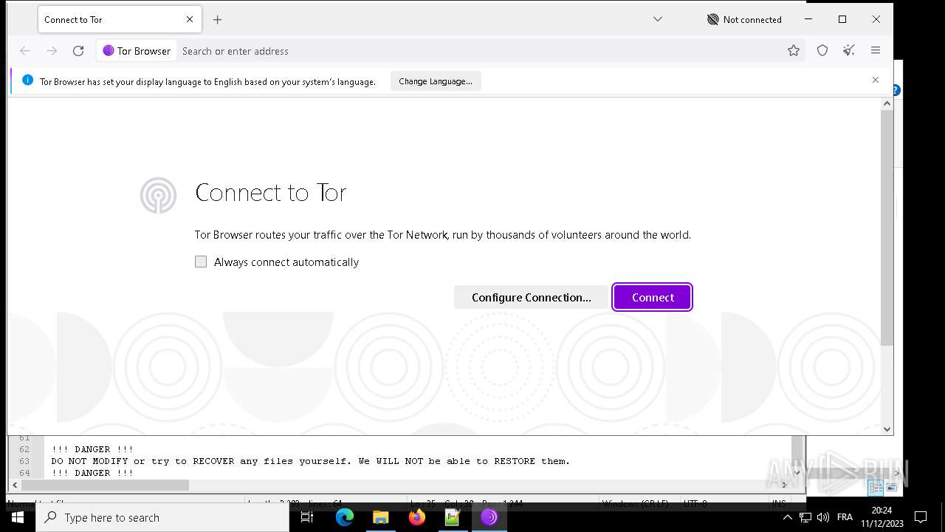Screen dimensions: 945x532
Task: Click the New Identity broom icon
Action: [849, 51]
